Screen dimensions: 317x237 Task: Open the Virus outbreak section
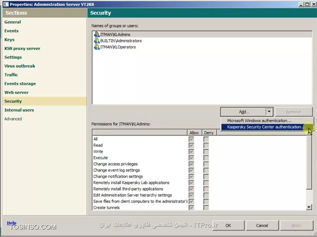(x=20, y=66)
